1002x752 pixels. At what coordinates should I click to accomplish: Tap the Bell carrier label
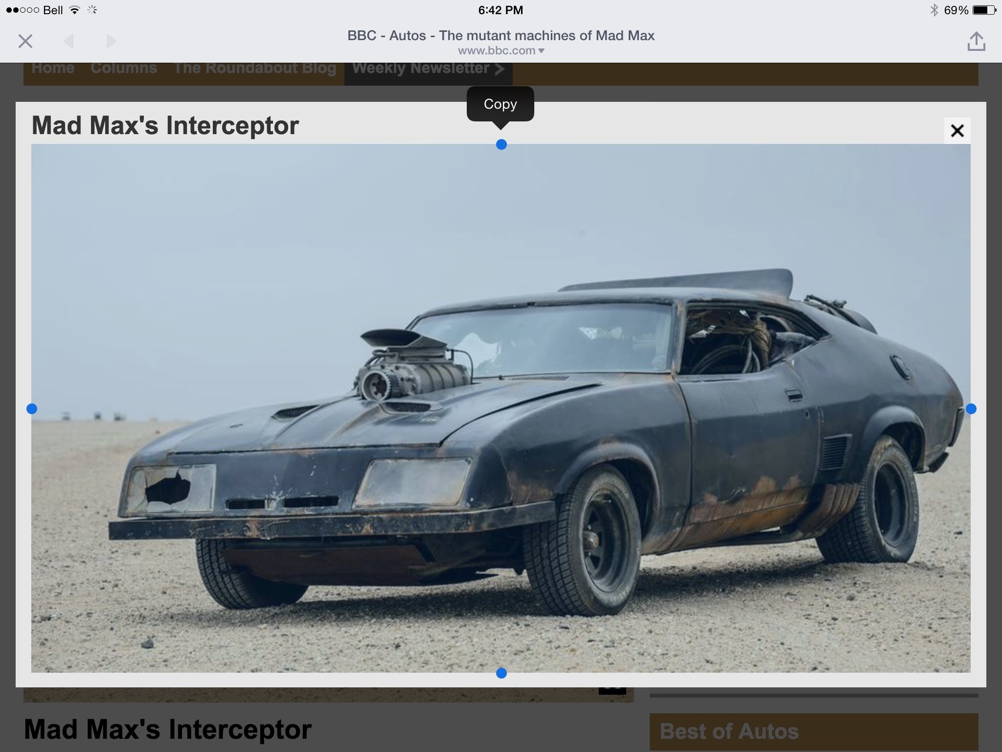click(53, 10)
